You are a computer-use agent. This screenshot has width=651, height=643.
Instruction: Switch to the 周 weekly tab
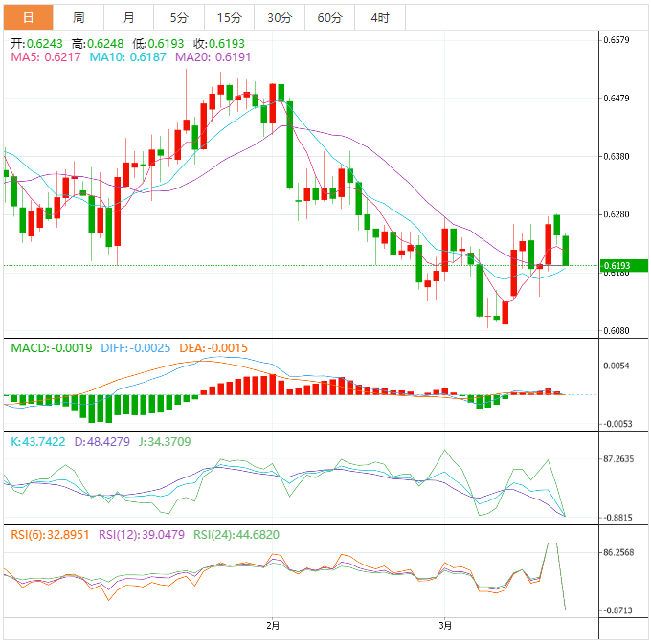pyautogui.click(x=79, y=17)
